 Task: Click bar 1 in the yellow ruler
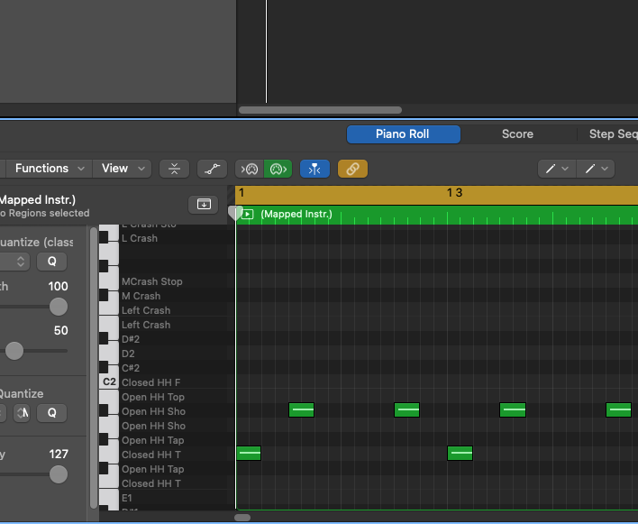pos(242,193)
